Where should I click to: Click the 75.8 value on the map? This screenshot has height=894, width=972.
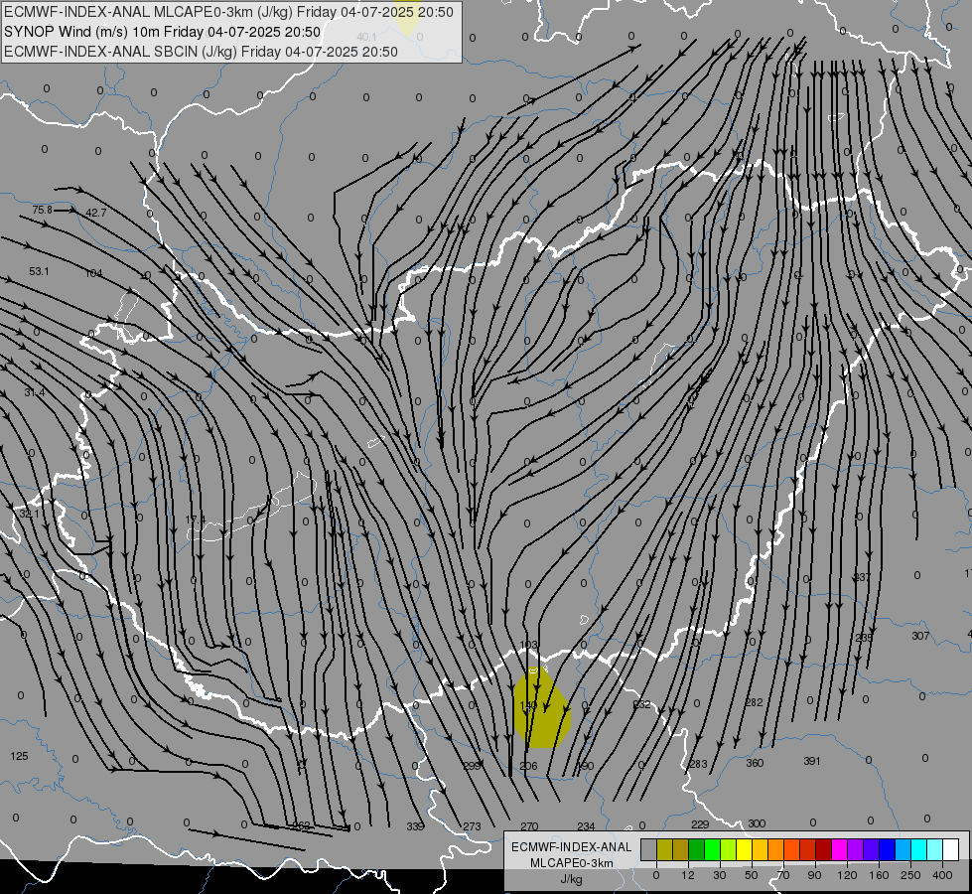click(42, 210)
